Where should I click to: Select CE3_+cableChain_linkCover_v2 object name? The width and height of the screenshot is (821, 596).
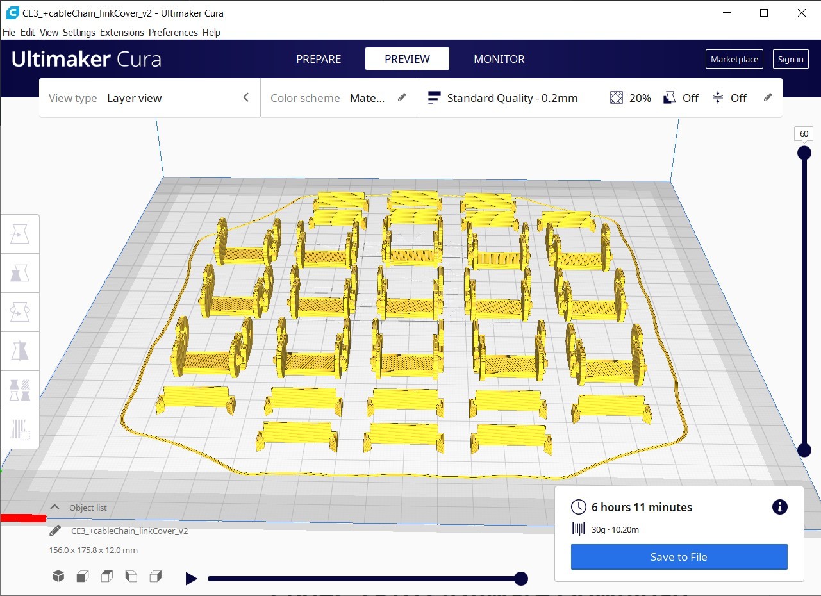pyautogui.click(x=129, y=531)
